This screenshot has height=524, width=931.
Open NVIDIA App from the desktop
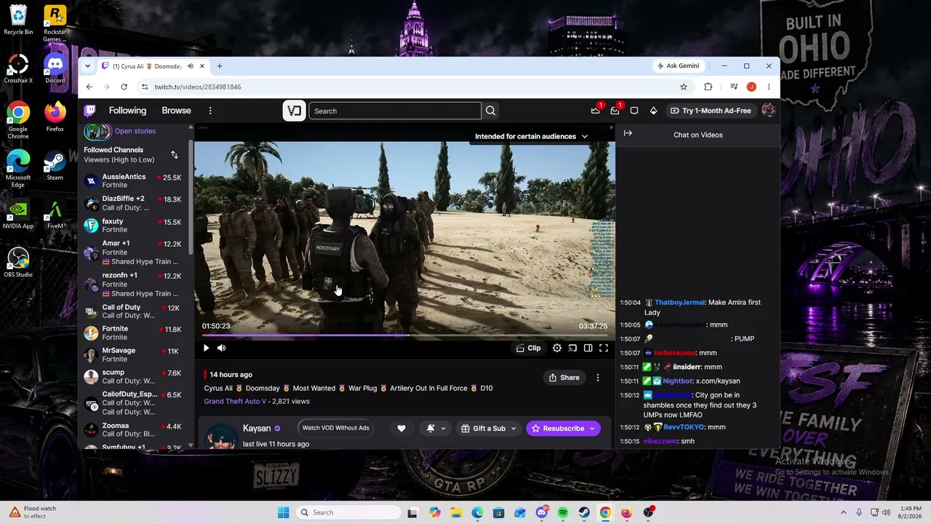[x=18, y=214]
